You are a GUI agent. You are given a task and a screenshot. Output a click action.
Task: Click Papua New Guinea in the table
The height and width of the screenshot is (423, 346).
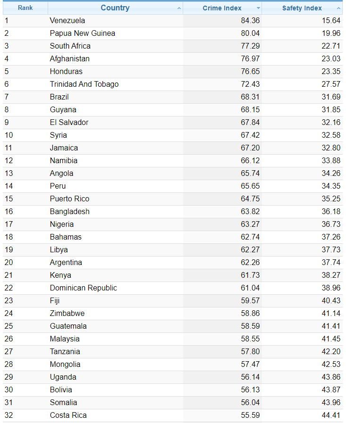click(83, 33)
